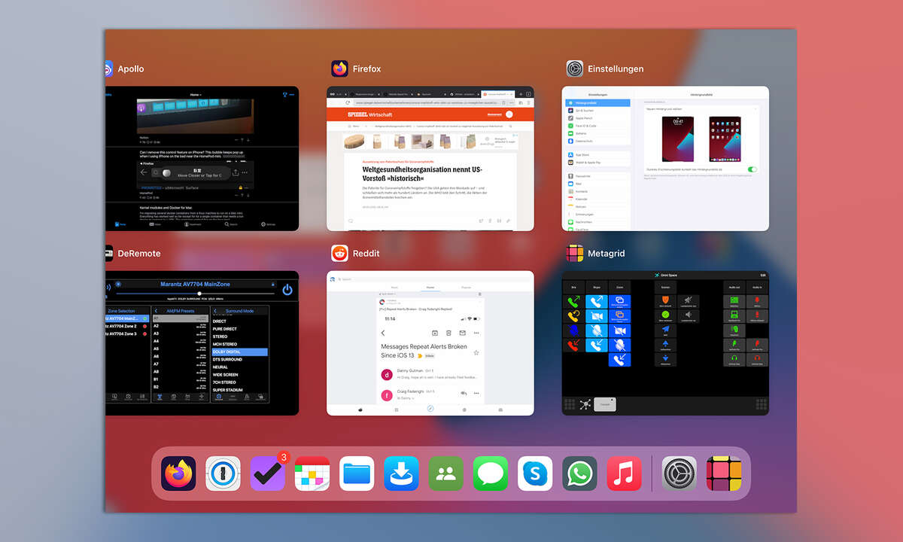Screen dimensions: 903x542
Task: Select the Home tab in the Reddit card
Action: pyautogui.click(x=430, y=288)
